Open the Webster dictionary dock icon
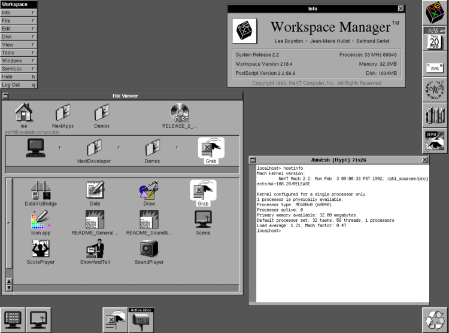The height and width of the screenshot is (333, 449). tap(435, 90)
